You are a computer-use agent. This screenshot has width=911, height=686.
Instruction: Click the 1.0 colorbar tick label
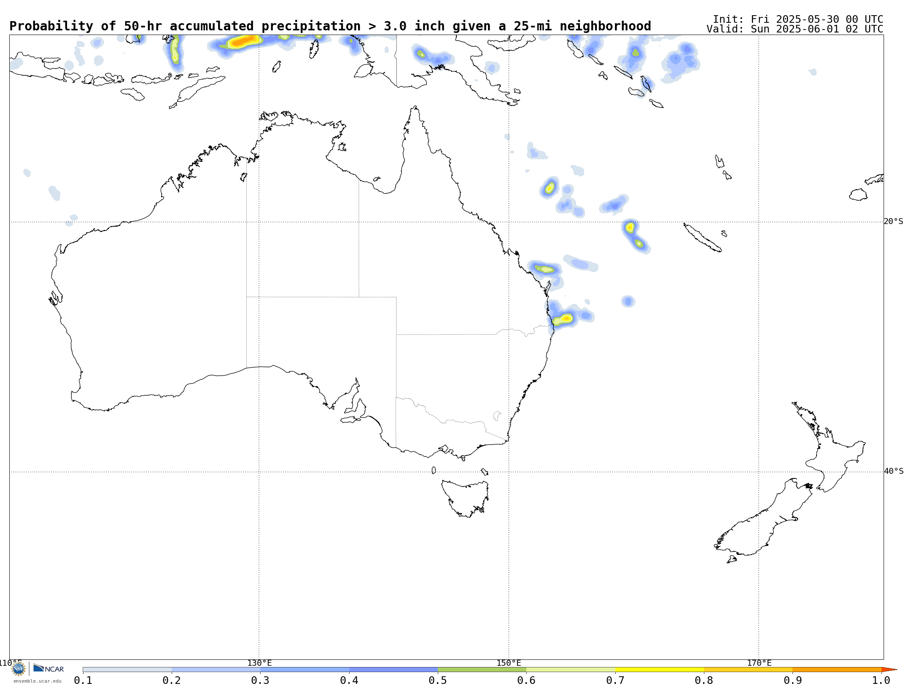(881, 680)
